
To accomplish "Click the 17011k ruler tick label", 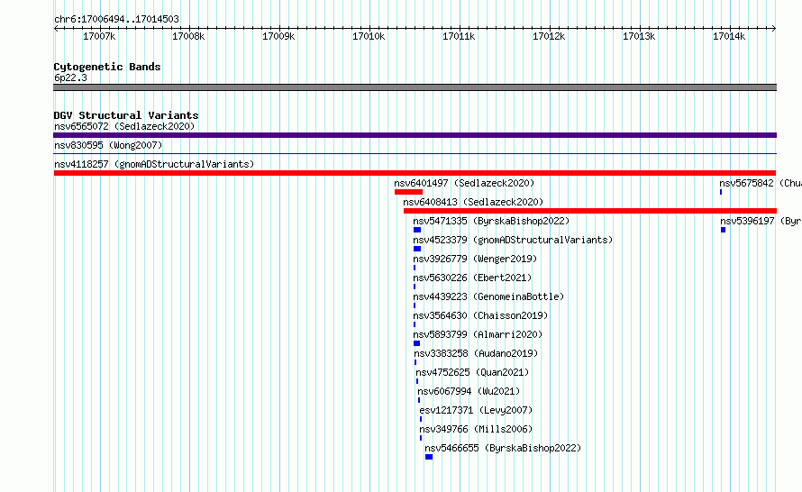I will click(x=459, y=36).
